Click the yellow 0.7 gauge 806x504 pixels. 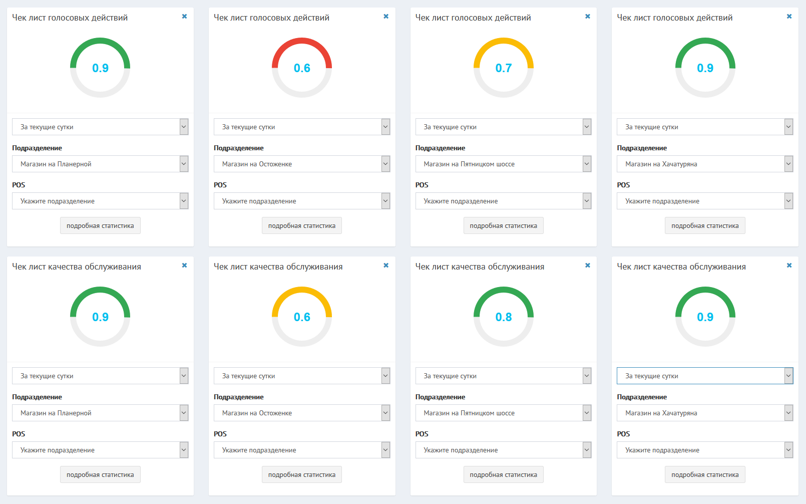[504, 68]
